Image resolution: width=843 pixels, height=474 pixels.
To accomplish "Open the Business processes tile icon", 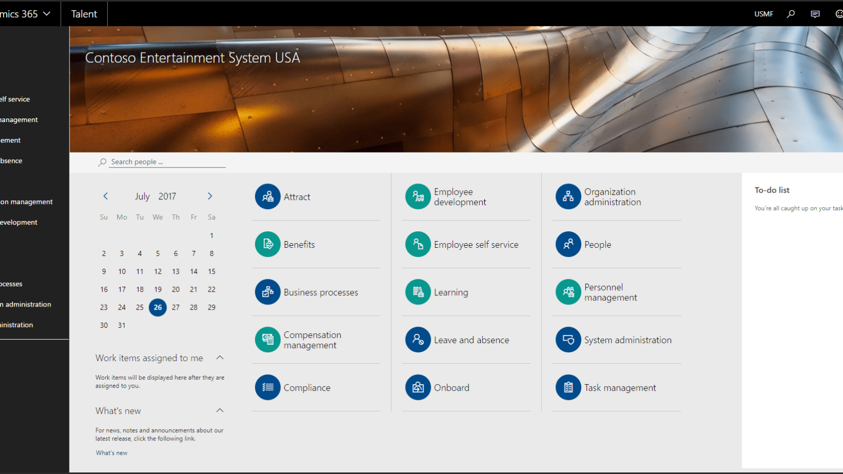I will pos(267,292).
